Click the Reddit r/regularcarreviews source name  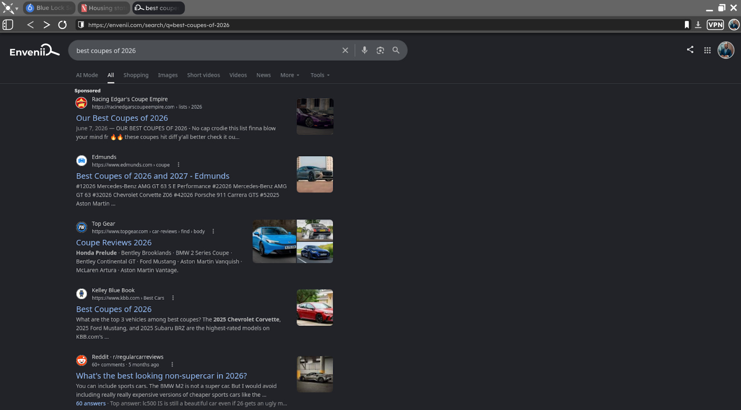tap(128, 357)
